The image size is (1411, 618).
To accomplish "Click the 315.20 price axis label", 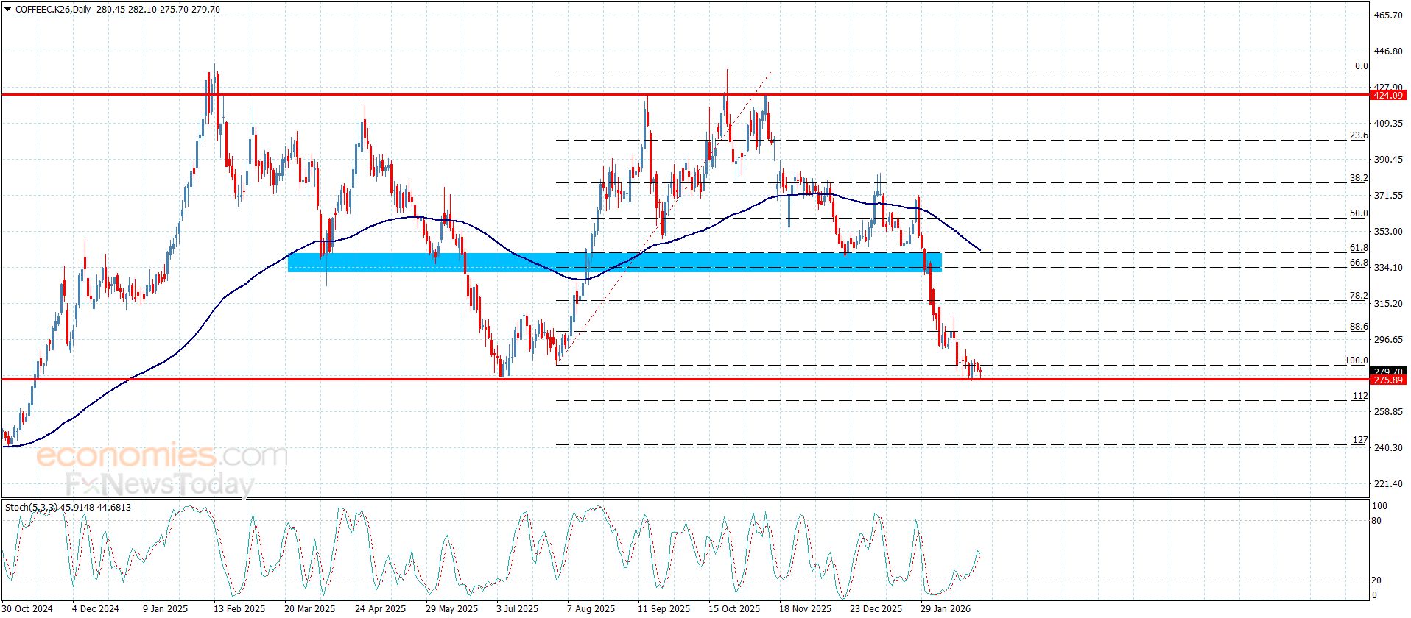I will pyautogui.click(x=1389, y=304).
